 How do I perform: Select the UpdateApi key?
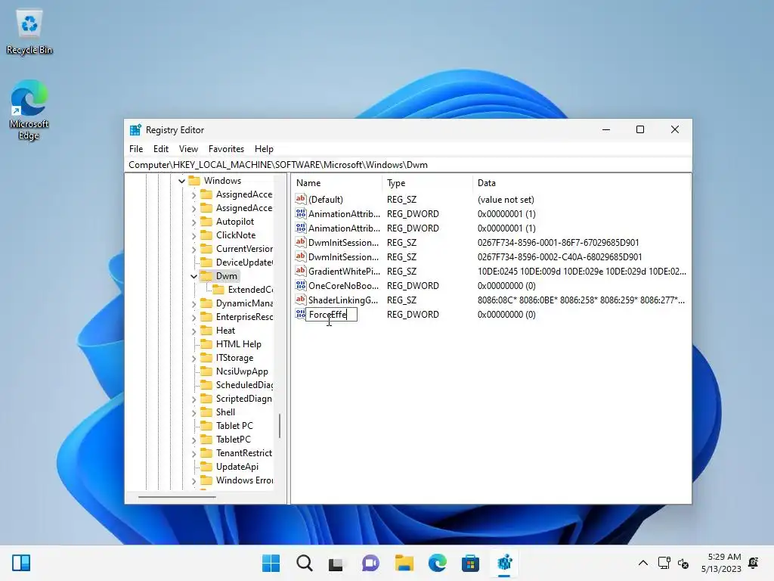coord(237,466)
